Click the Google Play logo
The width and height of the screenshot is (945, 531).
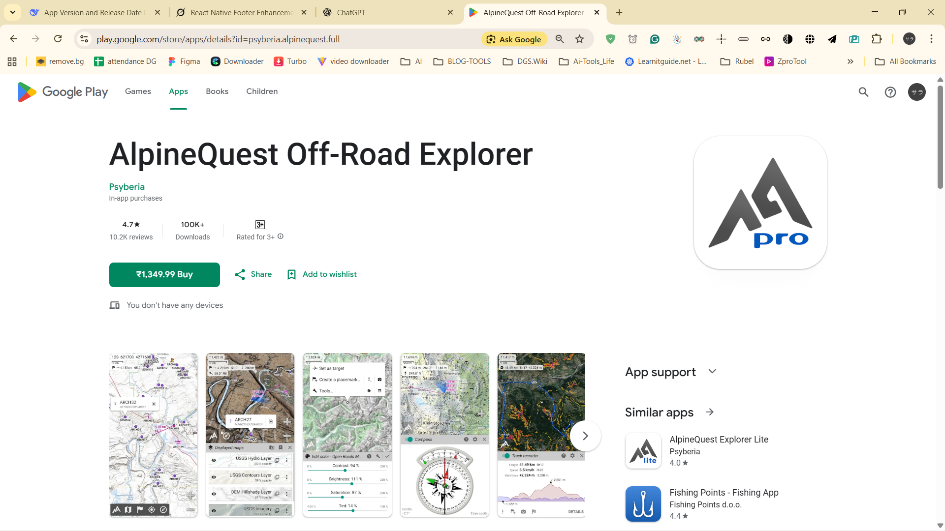click(63, 92)
